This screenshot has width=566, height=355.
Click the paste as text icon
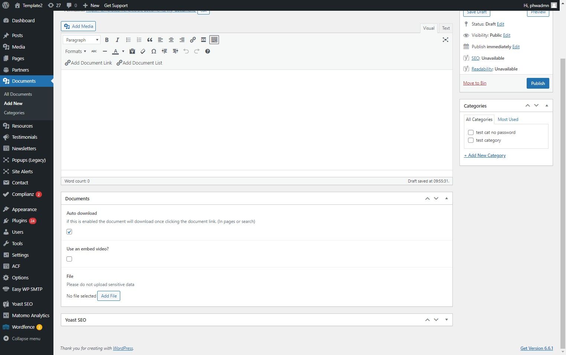click(132, 51)
